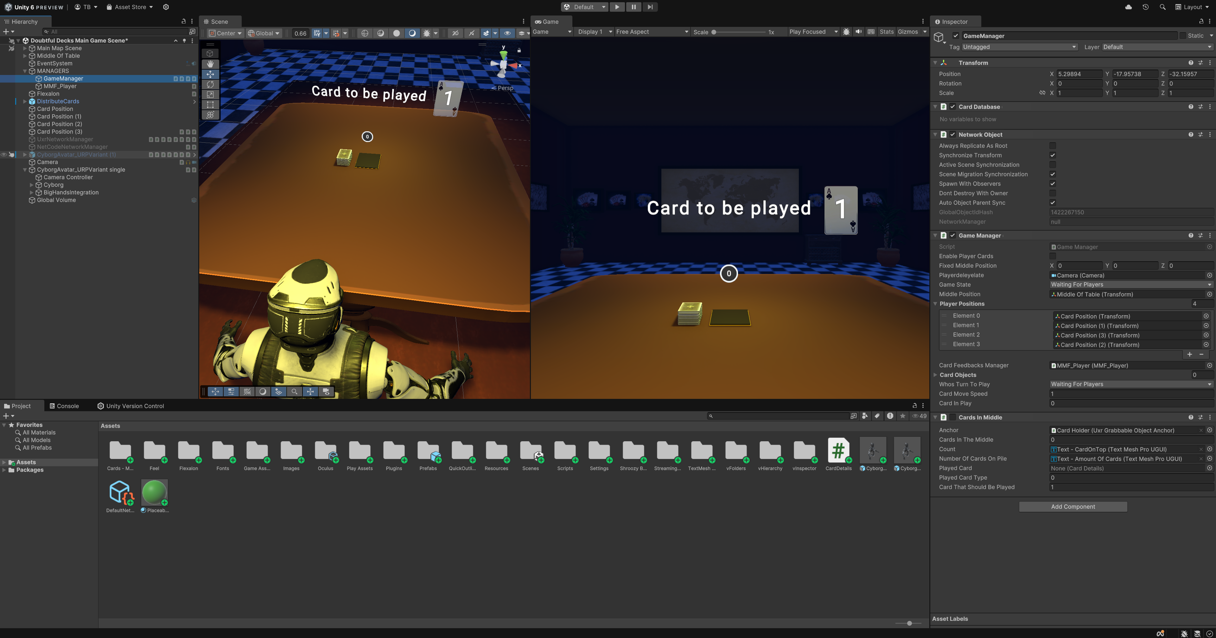Open the Scripts folder in Assets
The width and height of the screenshot is (1216, 638).
point(564,454)
